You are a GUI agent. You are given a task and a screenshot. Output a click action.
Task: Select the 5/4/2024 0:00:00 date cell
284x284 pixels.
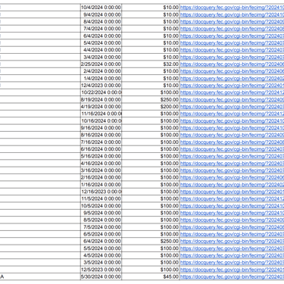coord(101,43)
